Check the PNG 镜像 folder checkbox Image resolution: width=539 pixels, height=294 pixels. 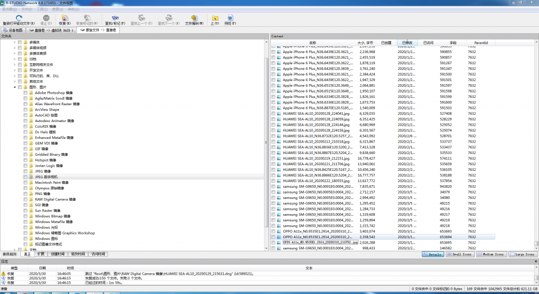click(x=25, y=194)
